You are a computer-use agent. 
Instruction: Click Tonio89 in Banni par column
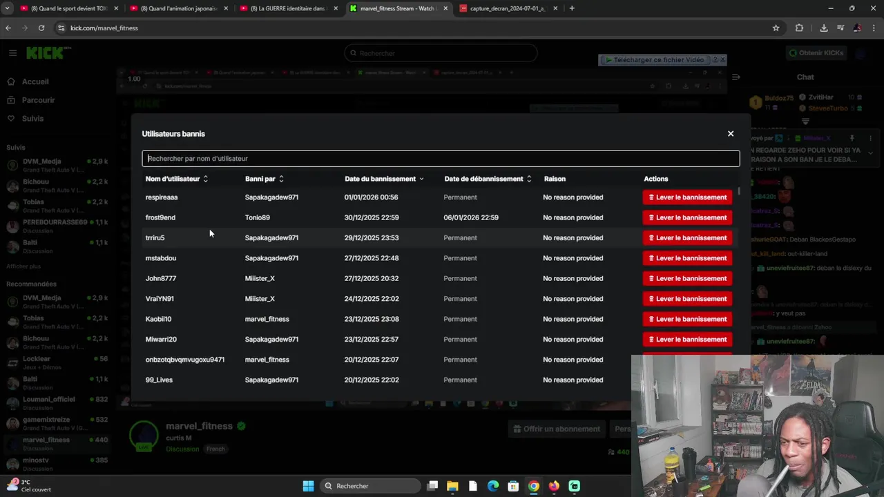[257, 217]
